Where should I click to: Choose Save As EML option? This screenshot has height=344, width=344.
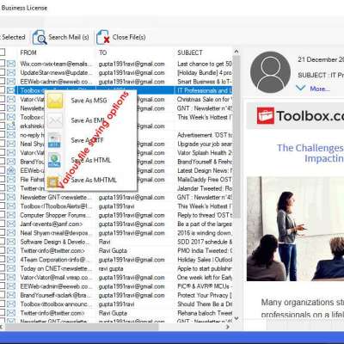pos(88,120)
